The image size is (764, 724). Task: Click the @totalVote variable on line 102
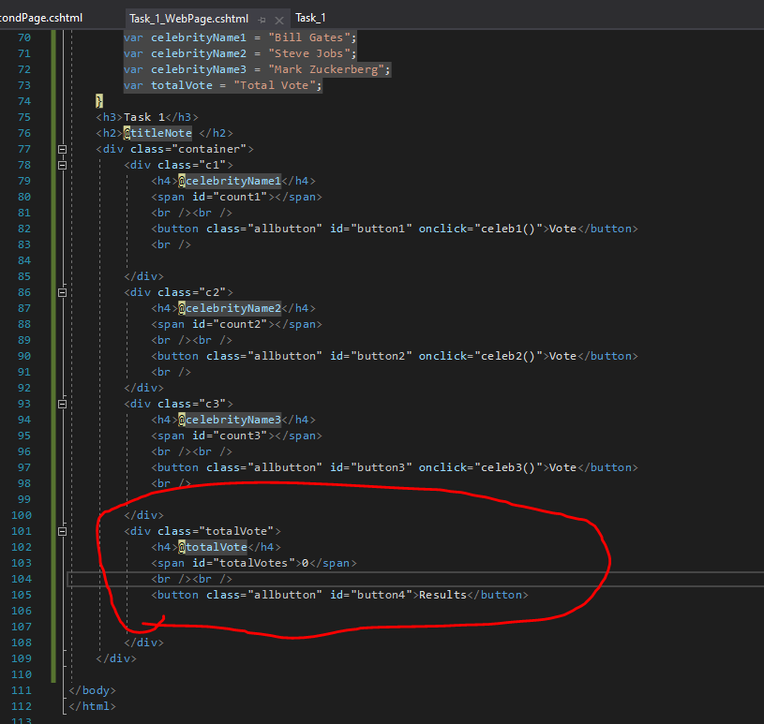coord(213,547)
